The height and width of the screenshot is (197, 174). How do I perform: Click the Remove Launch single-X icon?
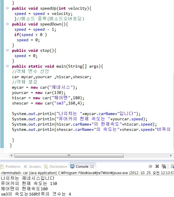[157, 166]
